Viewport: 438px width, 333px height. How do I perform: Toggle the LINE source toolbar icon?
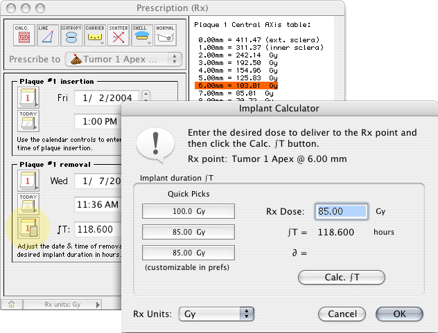[48, 35]
